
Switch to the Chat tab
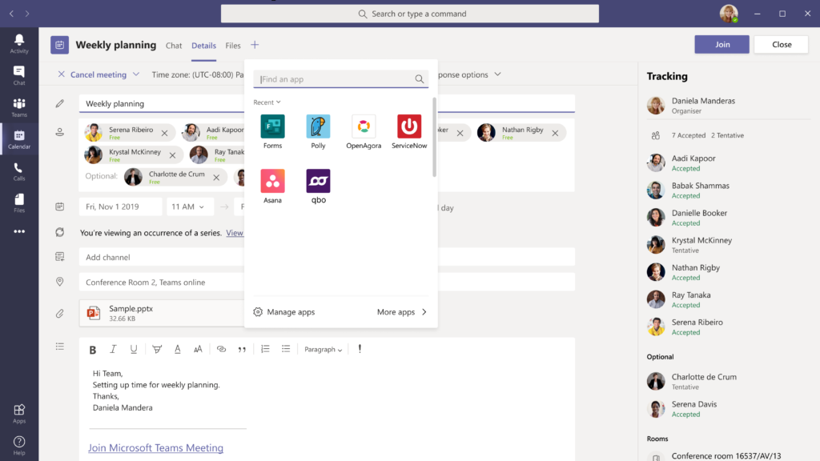coord(174,46)
